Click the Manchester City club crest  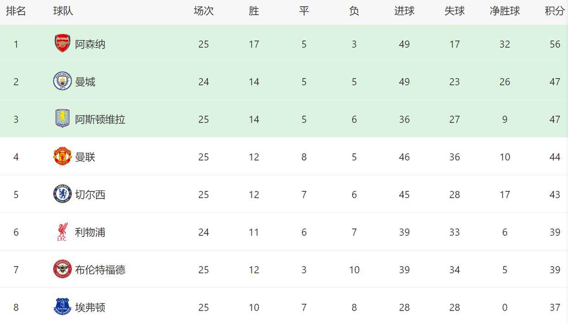62,81
